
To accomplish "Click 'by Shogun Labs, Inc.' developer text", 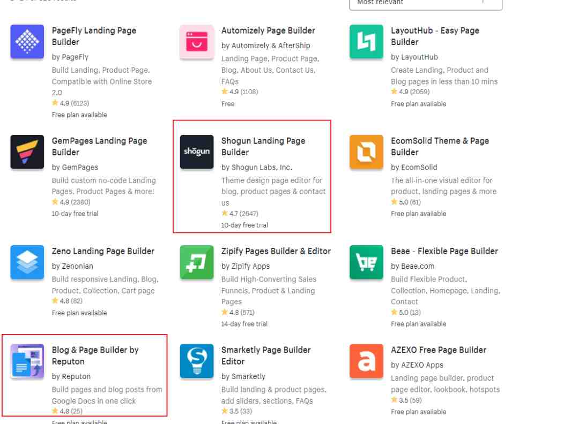I will [x=257, y=168].
